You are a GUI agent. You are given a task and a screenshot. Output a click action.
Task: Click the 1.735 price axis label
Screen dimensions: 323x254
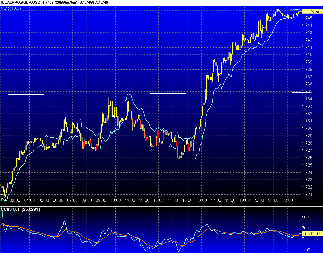click(x=307, y=91)
